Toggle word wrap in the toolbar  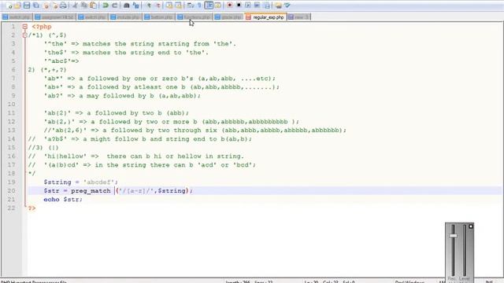(x=191, y=6)
